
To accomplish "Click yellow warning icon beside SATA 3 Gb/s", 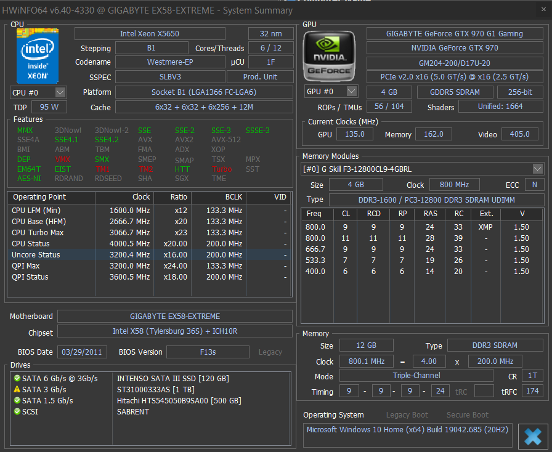I will [x=17, y=389].
